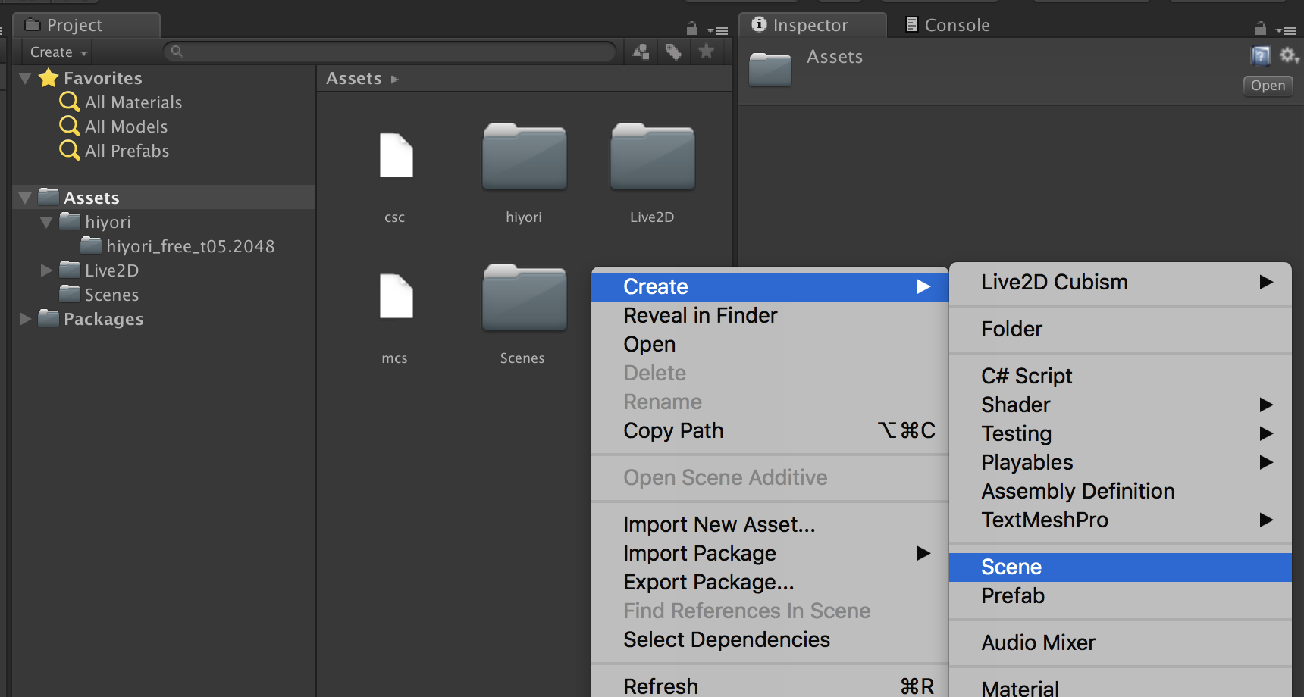Expand the Packages folder in tree
This screenshot has width=1304, height=697.
pyautogui.click(x=25, y=319)
